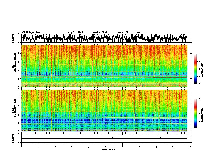Viewport: 214px width, 165px height.
Task: Select the time axis tick label "5"
Action: [x=106, y=147]
